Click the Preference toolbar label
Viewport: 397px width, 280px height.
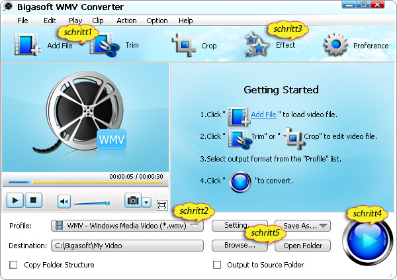(x=371, y=46)
